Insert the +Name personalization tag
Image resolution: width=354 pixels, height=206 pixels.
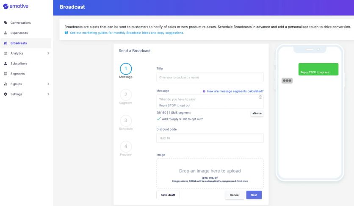[257, 113]
